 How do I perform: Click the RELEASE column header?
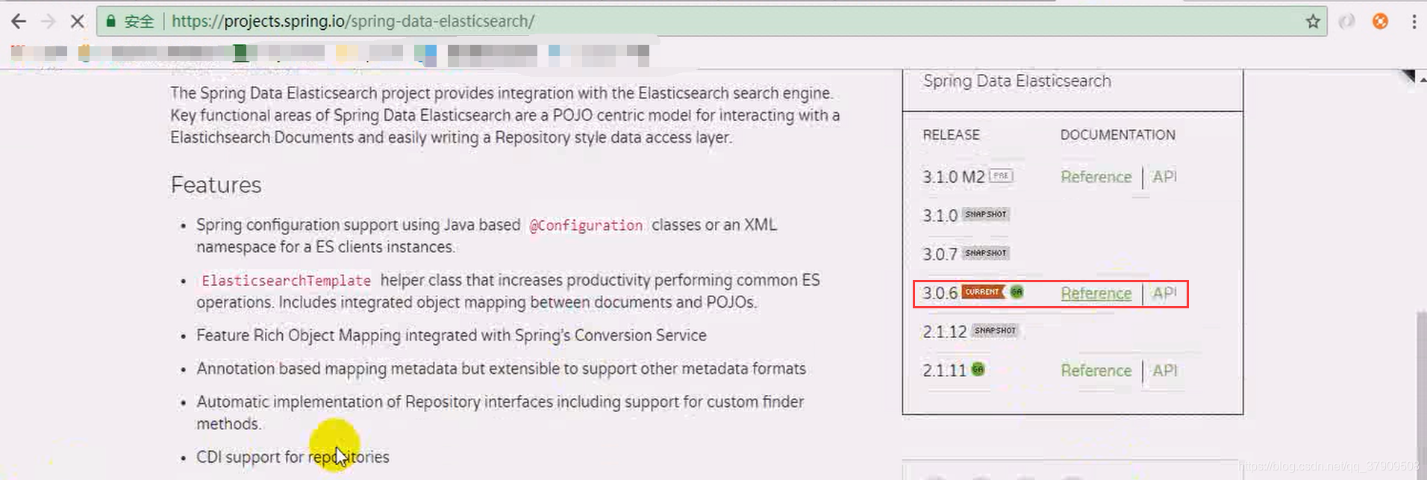coord(951,135)
